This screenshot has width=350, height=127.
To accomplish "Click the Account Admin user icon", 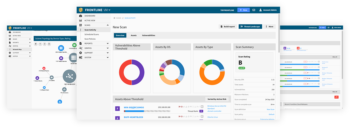I will click(261, 10).
